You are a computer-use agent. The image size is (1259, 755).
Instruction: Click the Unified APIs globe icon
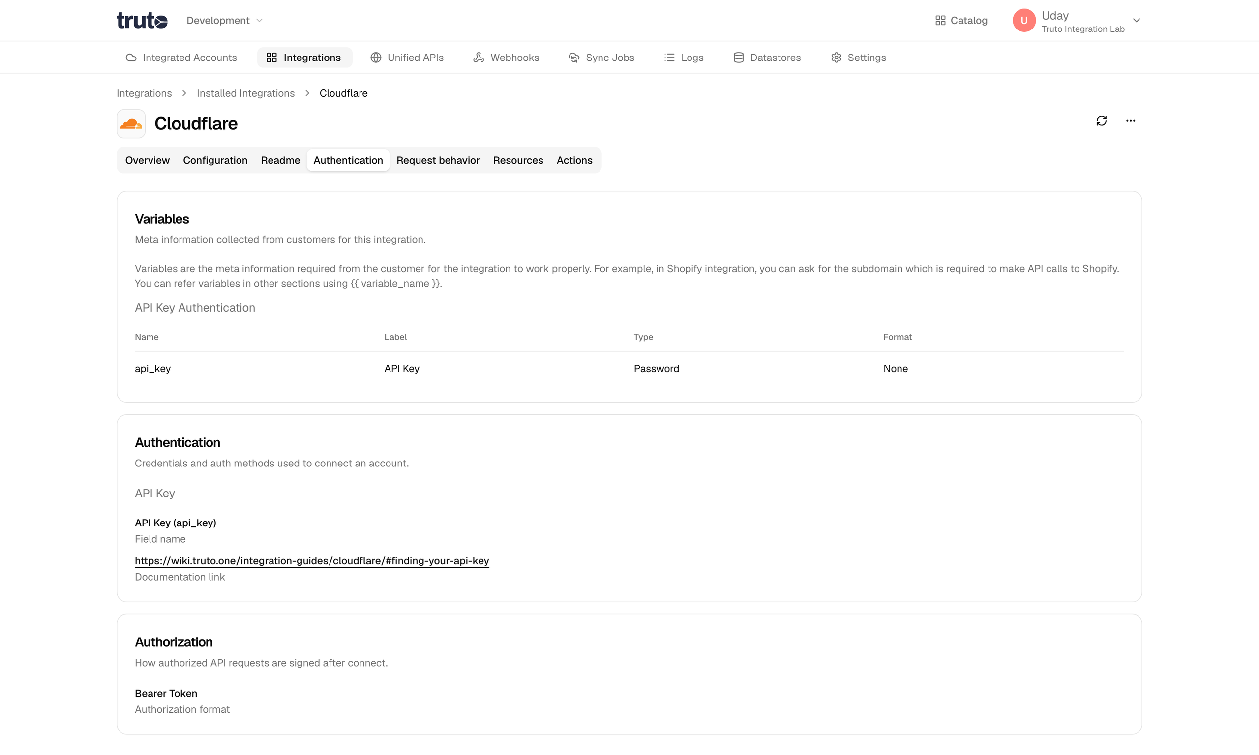[x=376, y=58]
